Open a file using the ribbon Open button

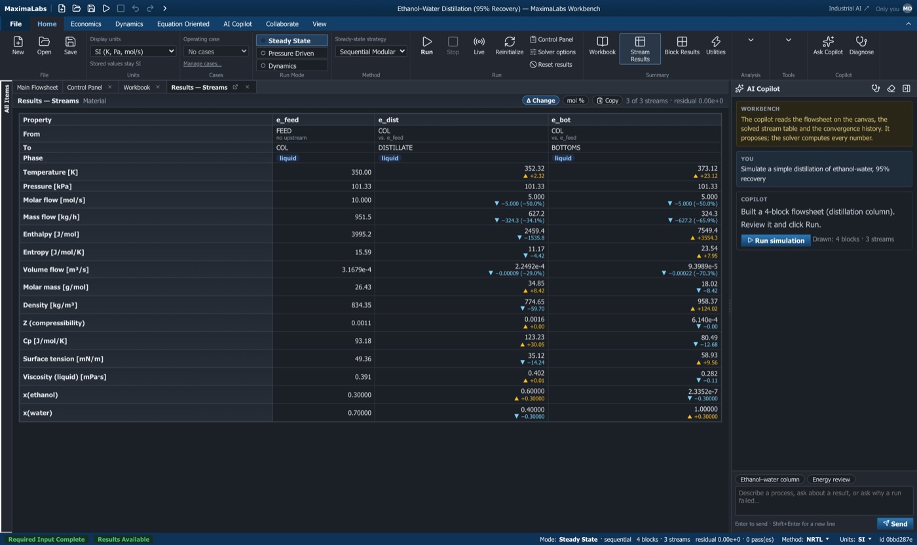[44, 46]
